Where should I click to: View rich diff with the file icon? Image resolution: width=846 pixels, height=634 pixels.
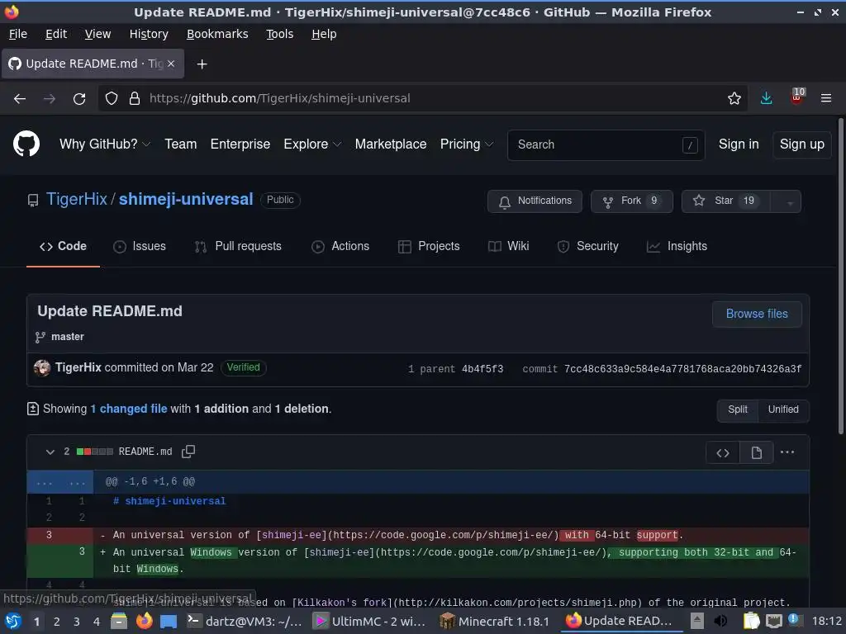(757, 453)
